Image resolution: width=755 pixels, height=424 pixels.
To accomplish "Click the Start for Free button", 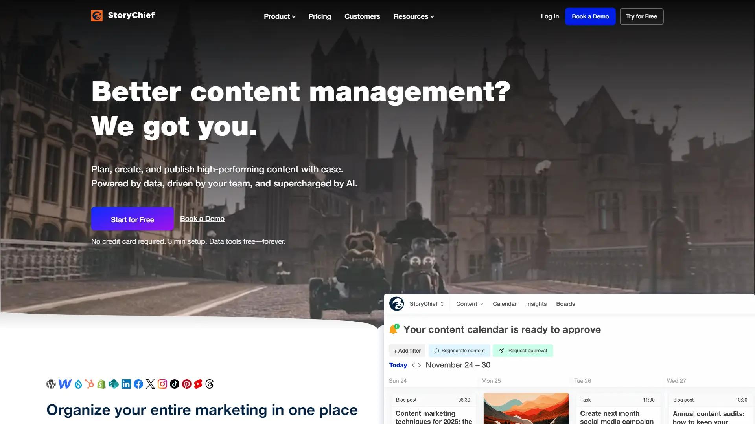I will 132,219.
